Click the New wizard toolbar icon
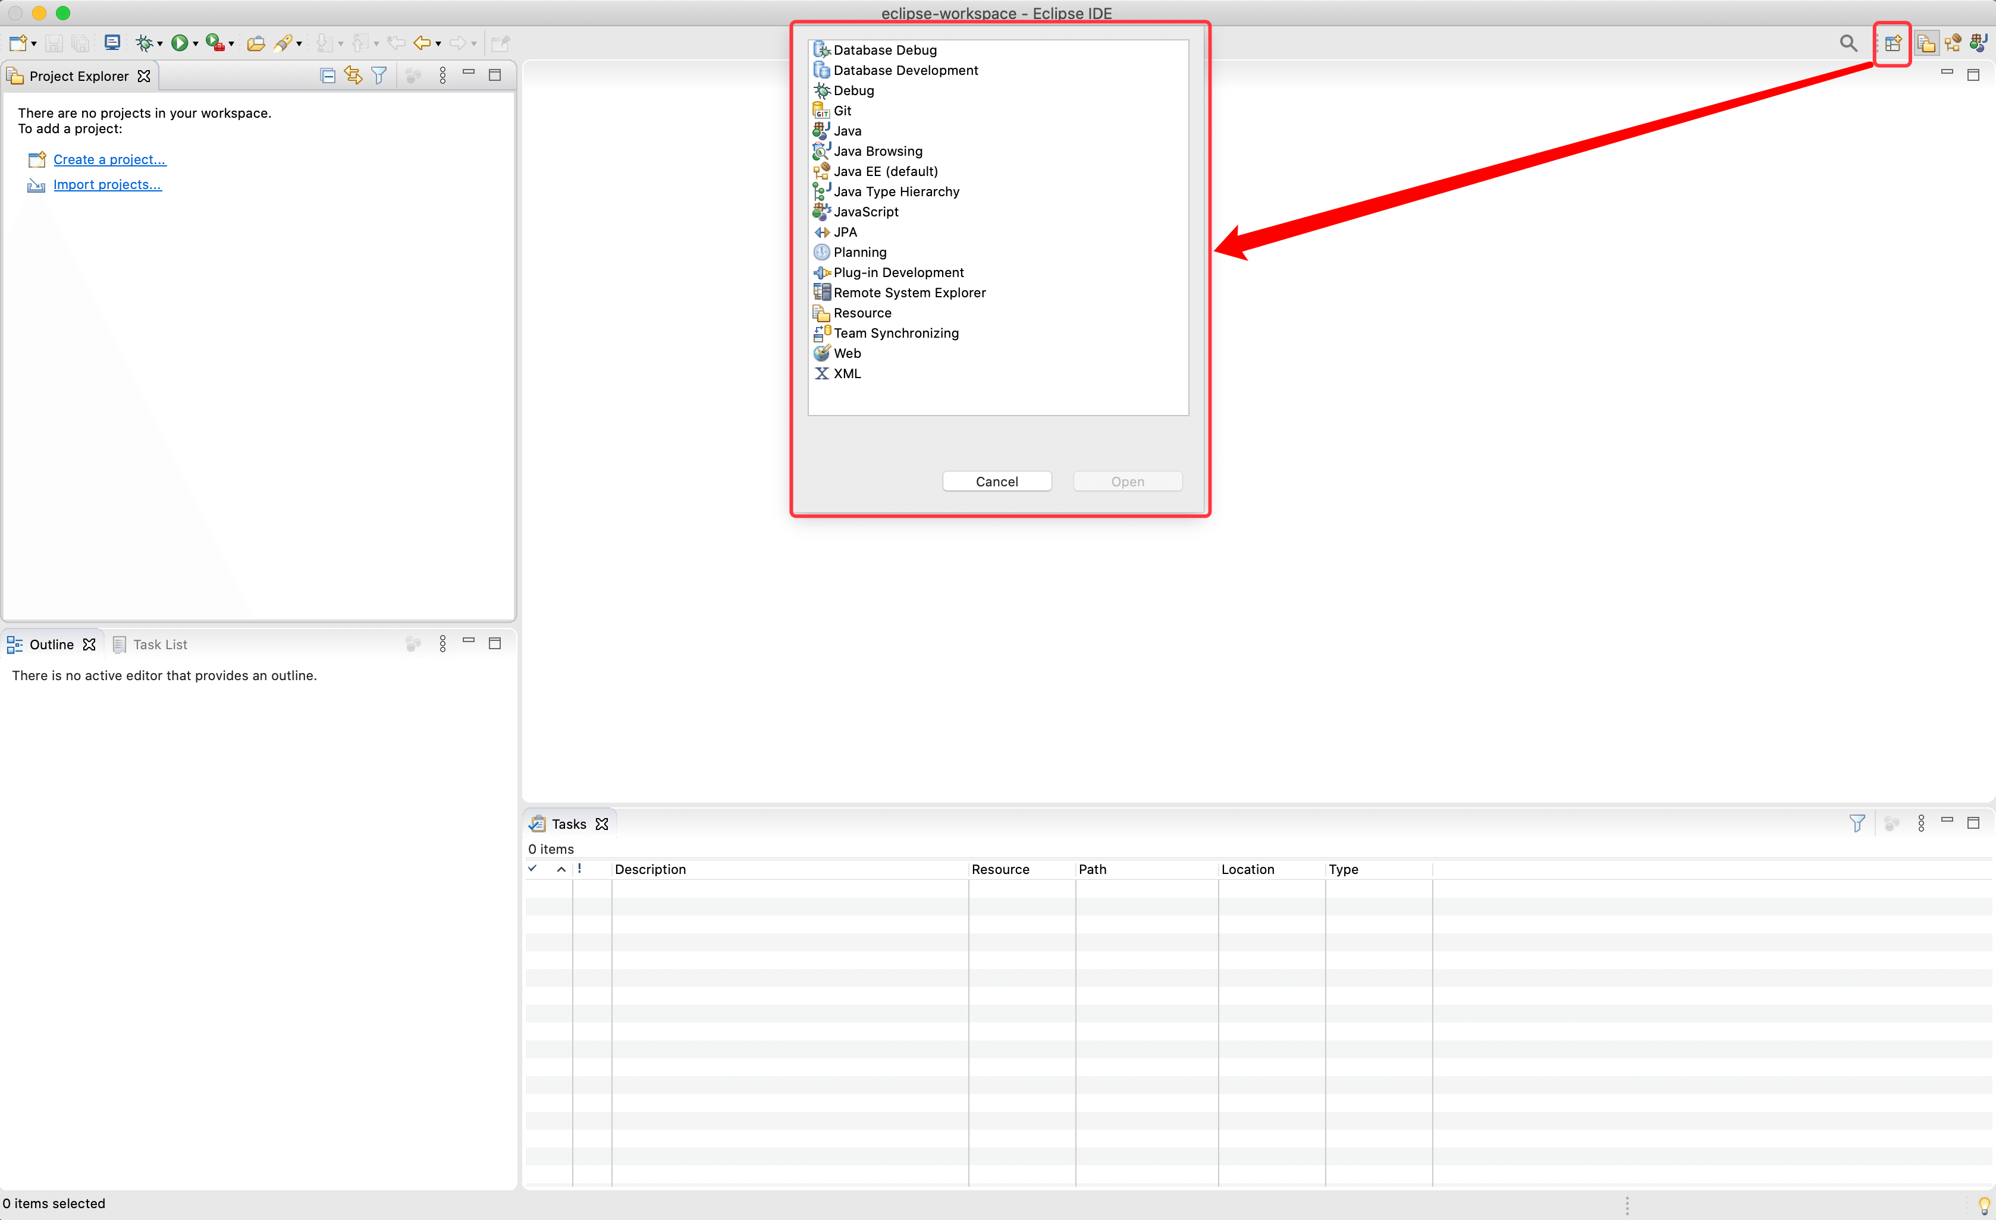Screen dimensions: 1996x1220 18,43
